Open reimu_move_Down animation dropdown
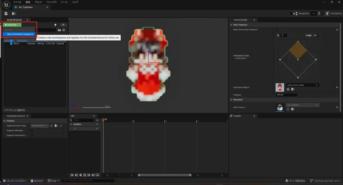The width and height of the screenshot is (343, 185). 302,85
